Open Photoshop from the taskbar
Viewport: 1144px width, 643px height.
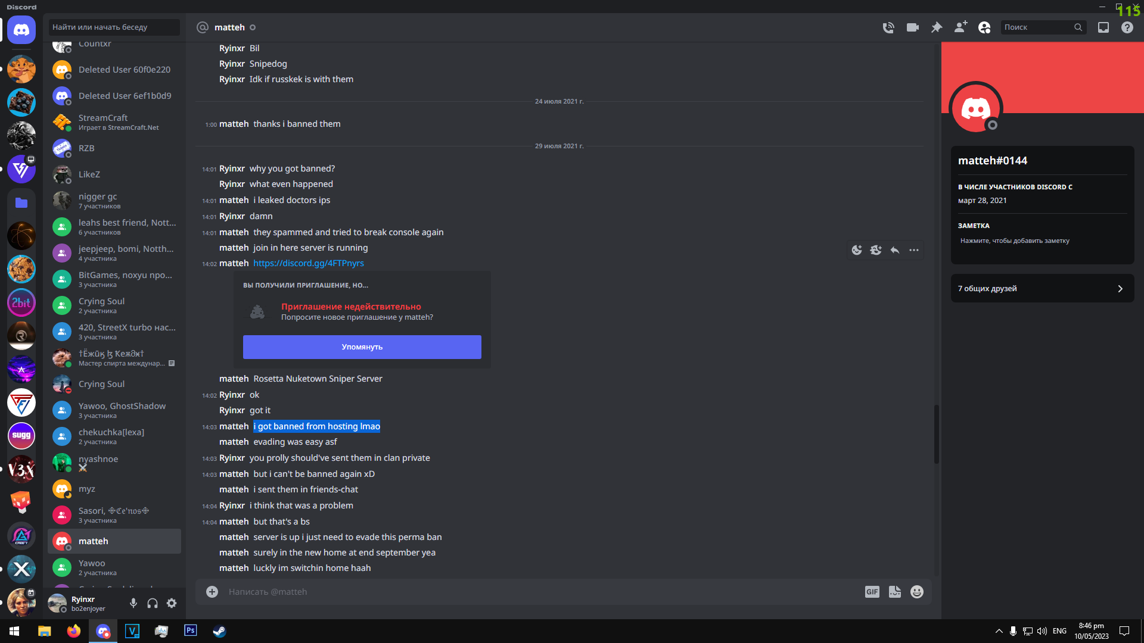click(x=190, y=631)
